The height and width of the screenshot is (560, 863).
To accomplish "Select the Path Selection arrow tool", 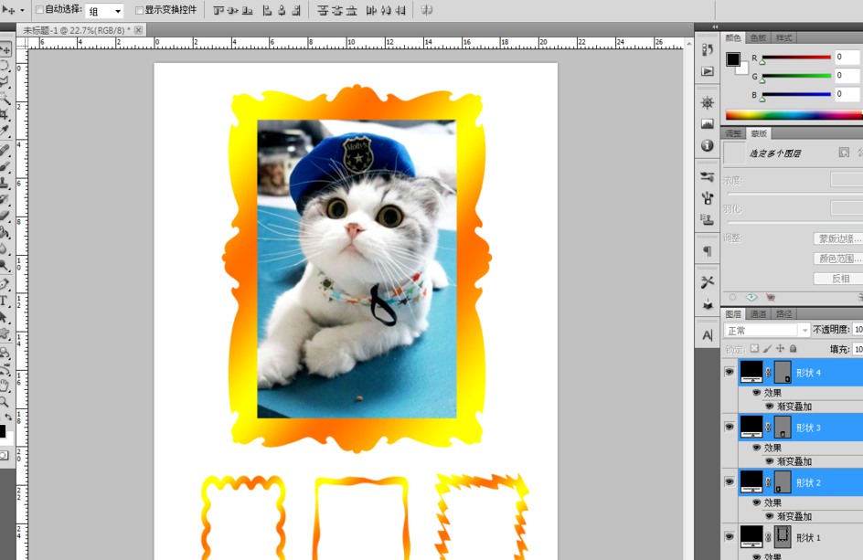I will coord(4,317).
